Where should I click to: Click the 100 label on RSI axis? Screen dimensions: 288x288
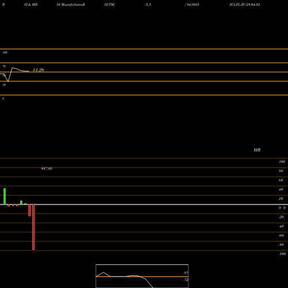click(5, 52)
